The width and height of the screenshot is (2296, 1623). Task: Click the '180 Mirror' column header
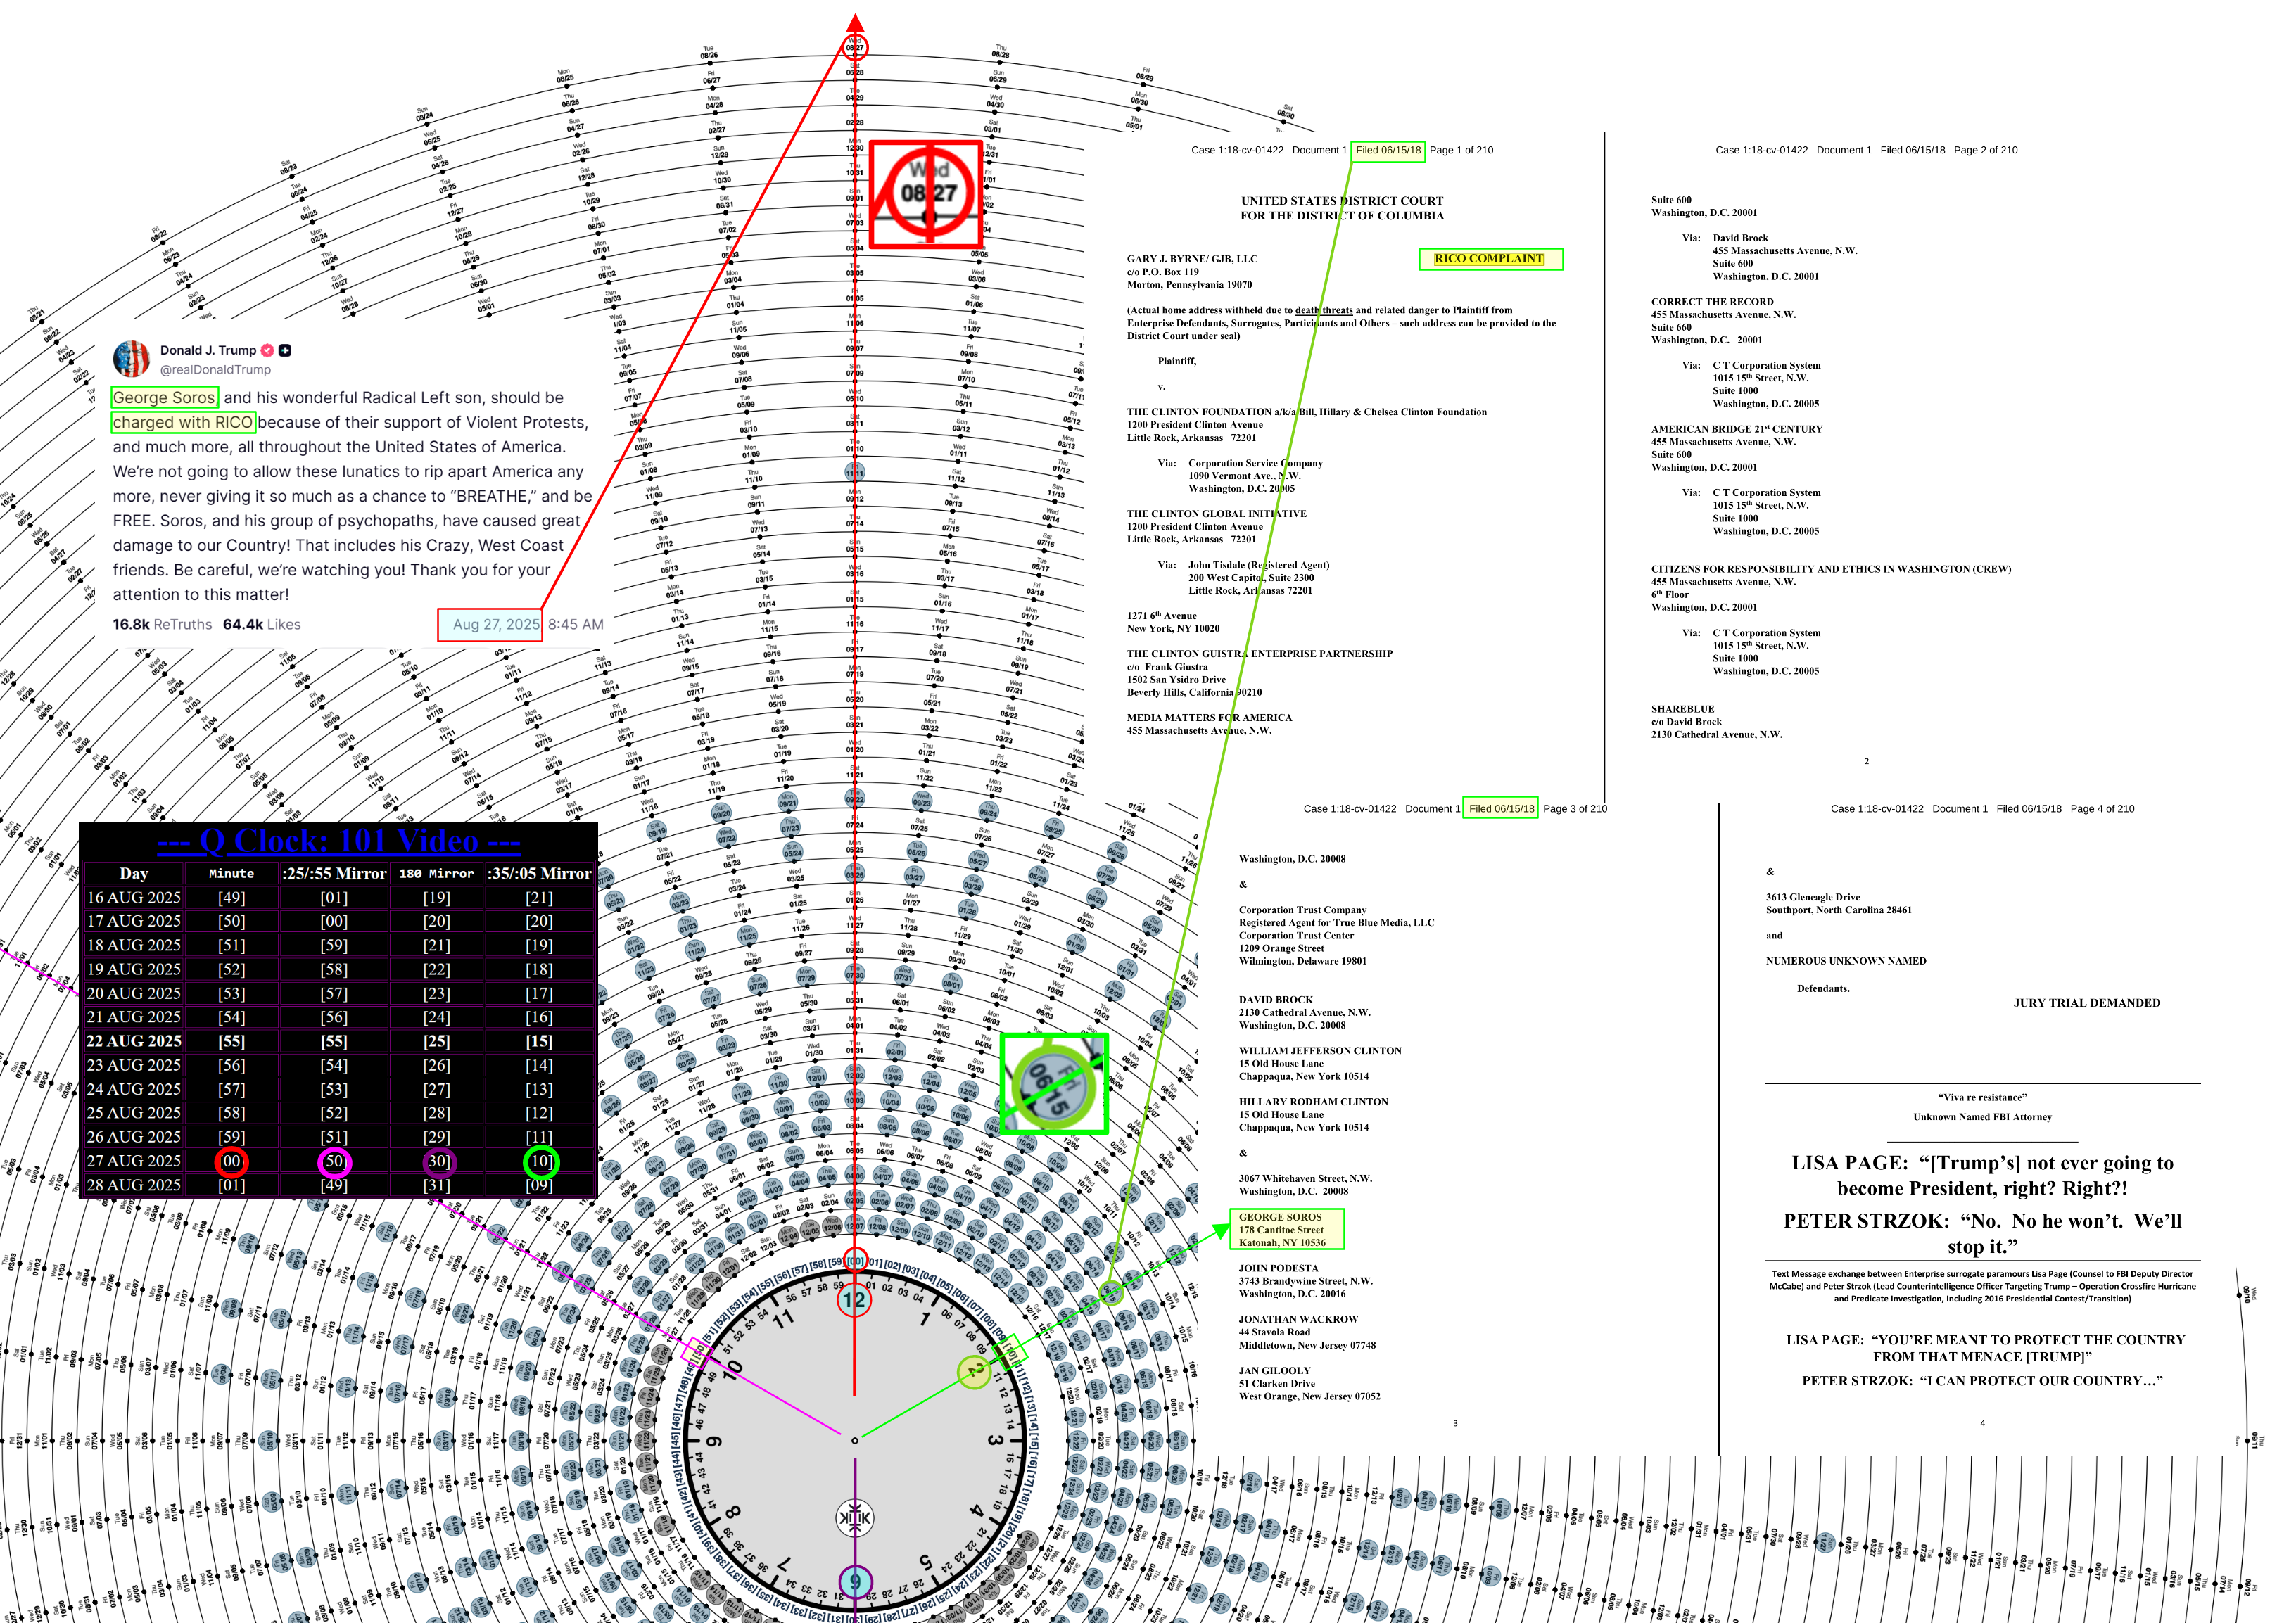[x=436, y=874]
